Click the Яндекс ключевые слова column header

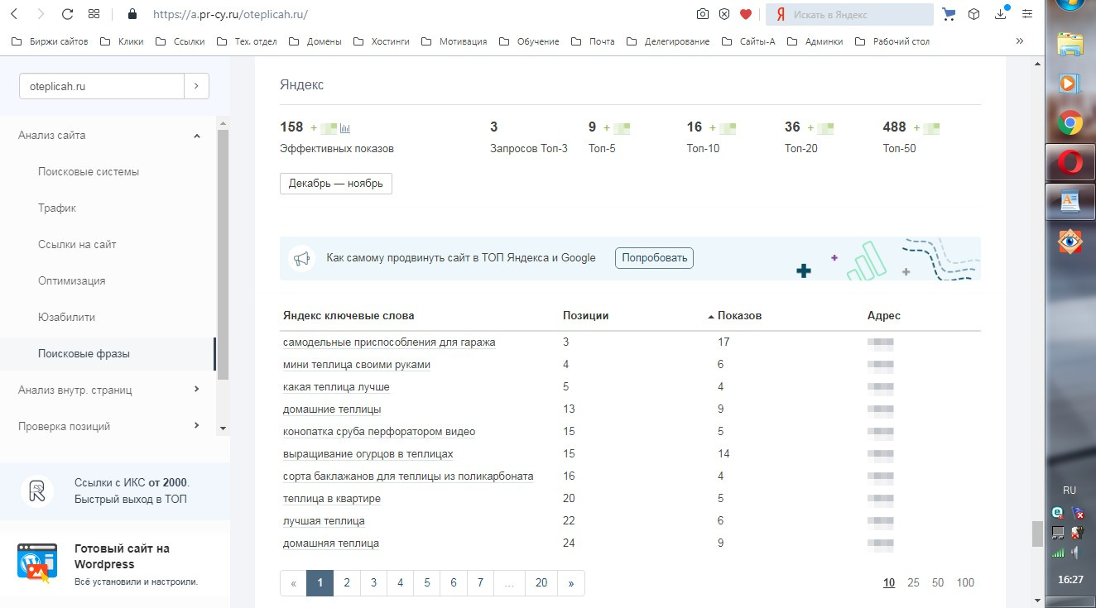(x=349, y=316)
